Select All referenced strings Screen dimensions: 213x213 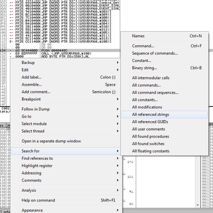[x=165, y=114]
